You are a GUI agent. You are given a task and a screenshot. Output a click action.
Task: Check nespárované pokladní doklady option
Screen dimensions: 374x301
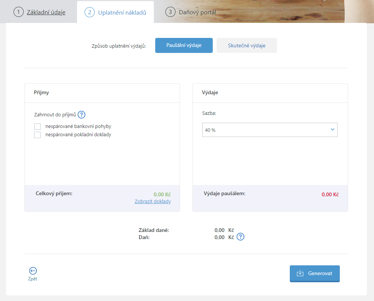click(x=38, y=135)
